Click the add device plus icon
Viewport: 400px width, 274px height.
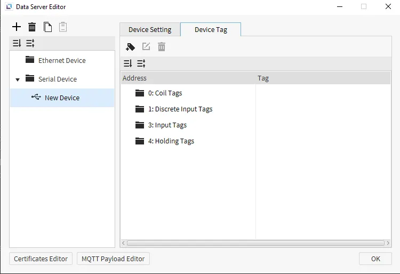pyautogui.click(x=17, y=27)
